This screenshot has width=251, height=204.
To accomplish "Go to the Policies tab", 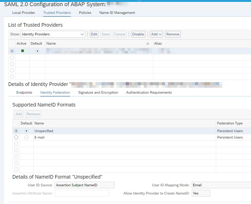I will pyautogui.click(x=85, y=13).
